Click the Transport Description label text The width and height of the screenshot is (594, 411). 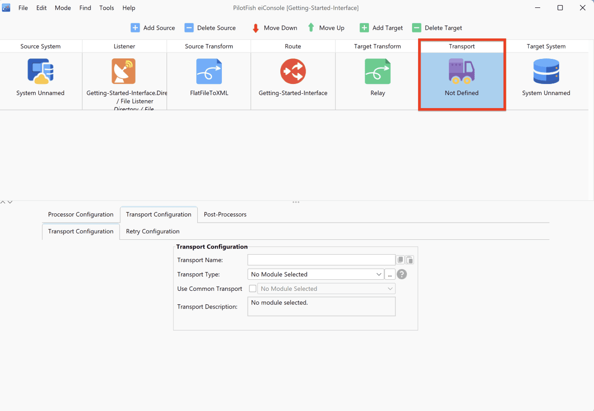pos(207,307)
